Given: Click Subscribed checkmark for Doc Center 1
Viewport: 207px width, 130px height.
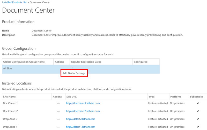Looking at the screenshot, I should coord(198,103).
